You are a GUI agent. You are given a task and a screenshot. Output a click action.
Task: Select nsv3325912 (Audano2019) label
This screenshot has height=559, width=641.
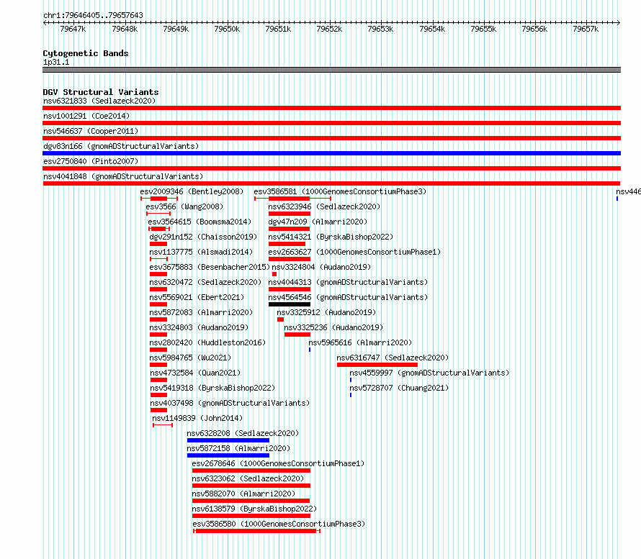click(326, 312)
